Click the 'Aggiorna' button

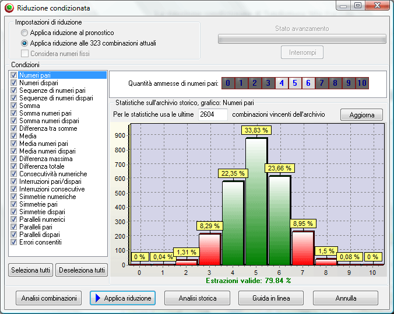click(x=361, y=115)
